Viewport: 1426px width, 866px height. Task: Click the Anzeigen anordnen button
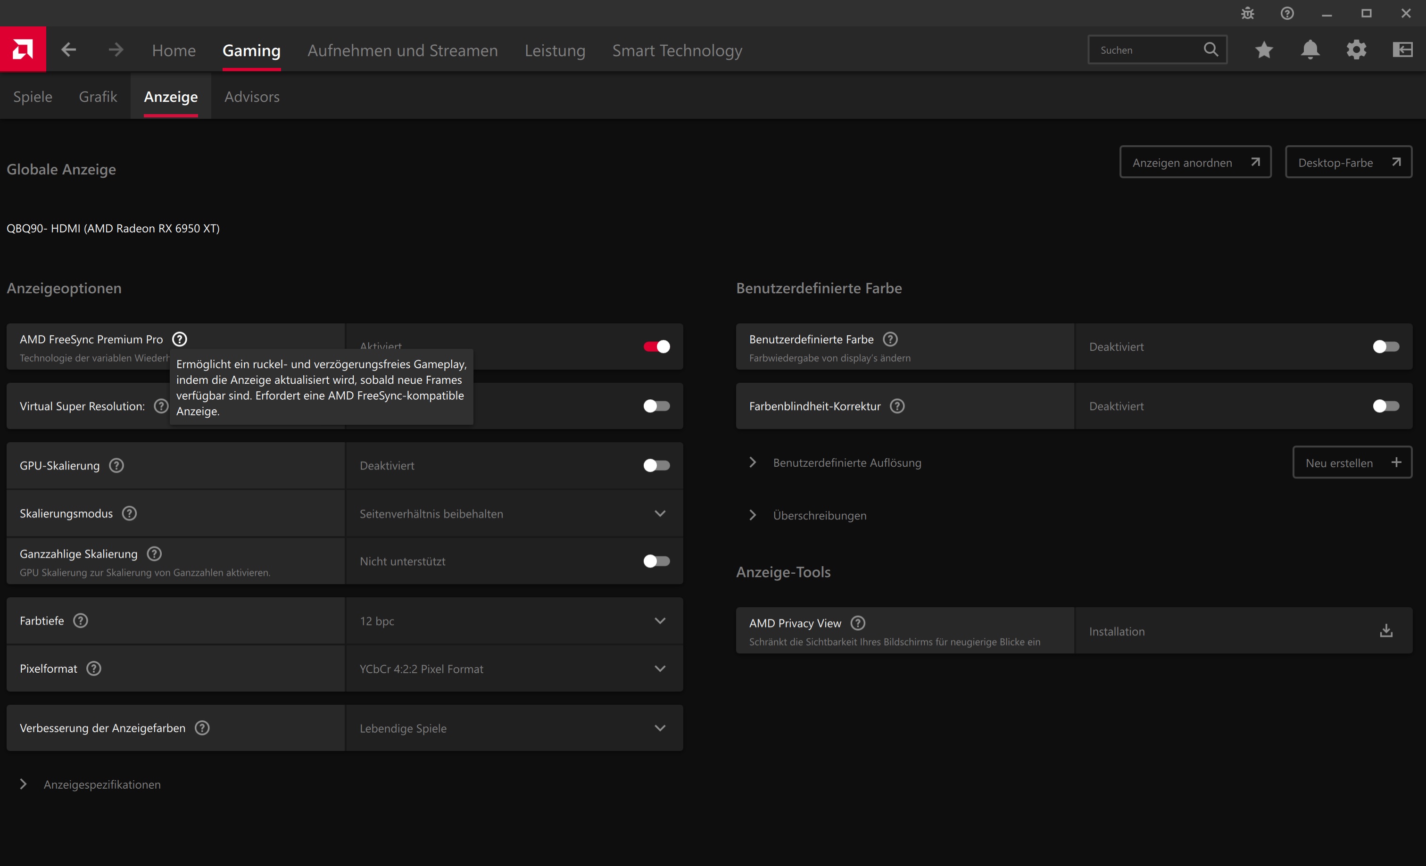1195,163
